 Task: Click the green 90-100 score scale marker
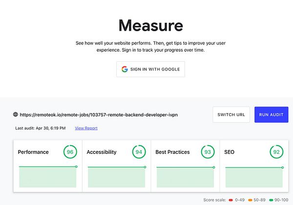271,200
